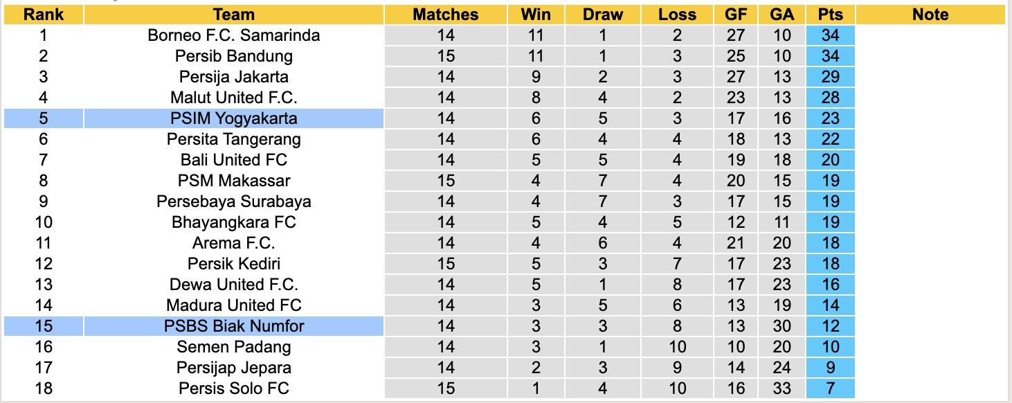Click the Matches column header
This screenshot has height=403, width=1012.
[x=445, y=15]
